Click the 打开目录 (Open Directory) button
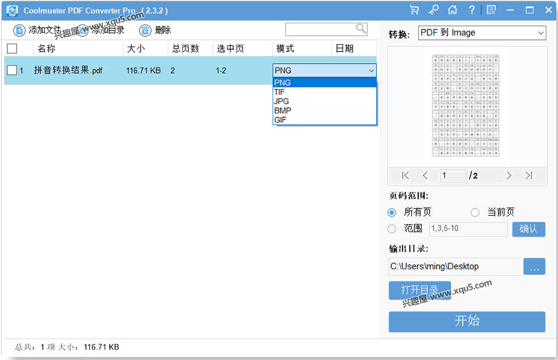Viewport: 558px width, 360px height. pos(420,289)
